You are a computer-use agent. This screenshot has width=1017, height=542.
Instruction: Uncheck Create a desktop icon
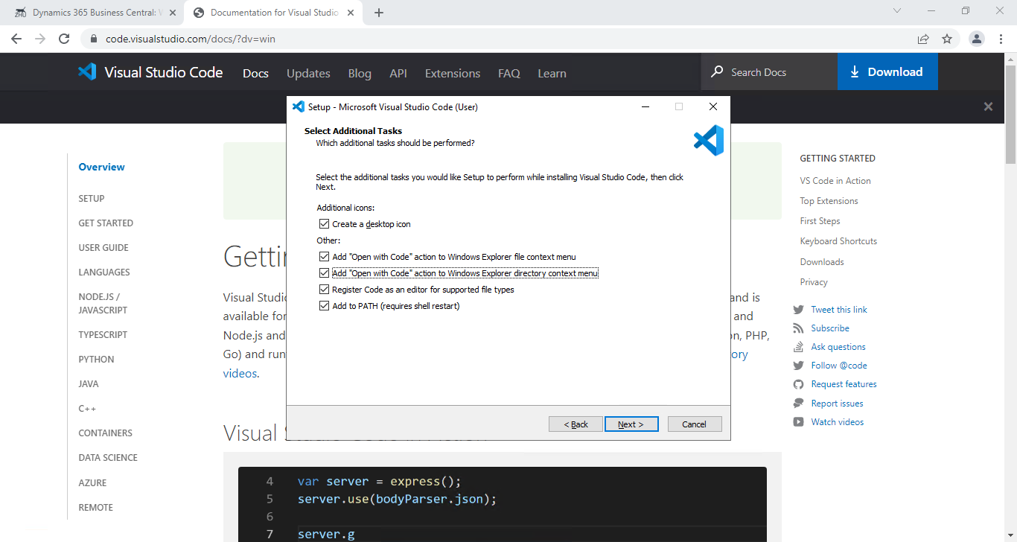(x=324, y=223)
